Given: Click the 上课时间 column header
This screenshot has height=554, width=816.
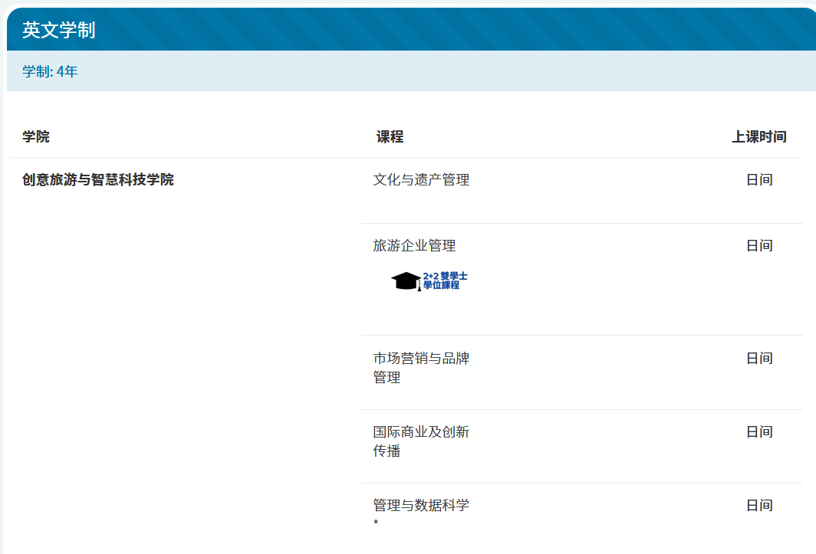Looking at the screenshot, I should coord(758,137).
